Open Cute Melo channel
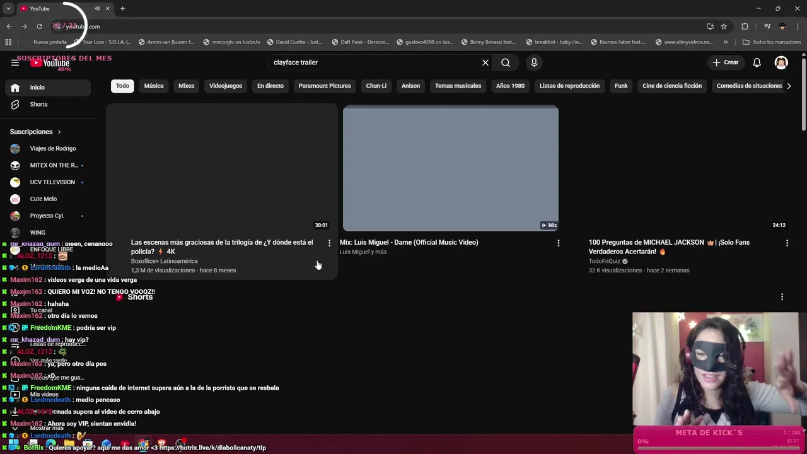807x454 pixels. (x=48, y=199)
